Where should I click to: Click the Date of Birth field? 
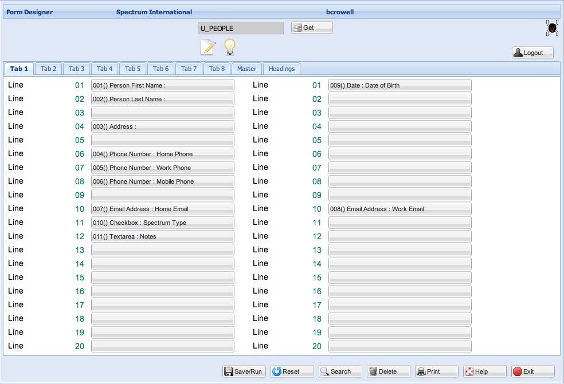tap(400, 85)
